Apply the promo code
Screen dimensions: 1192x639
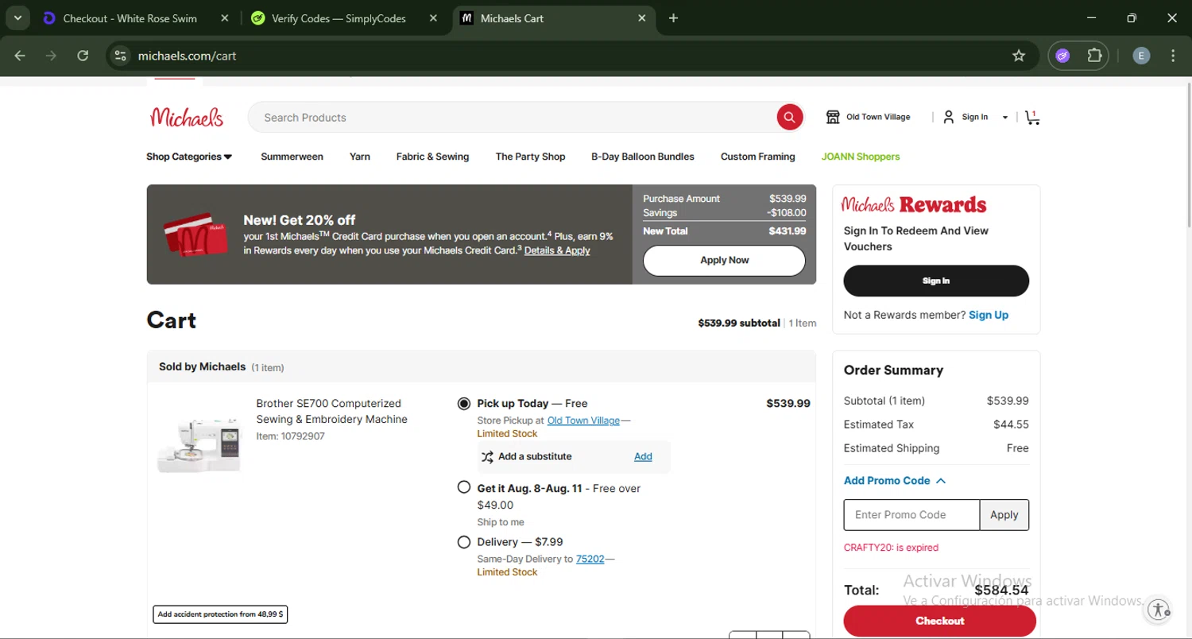point(1004,515)
